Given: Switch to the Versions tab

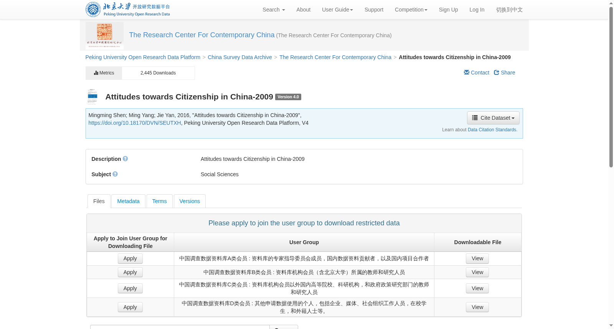Looking at the screenshot, I should click(190, 201).
